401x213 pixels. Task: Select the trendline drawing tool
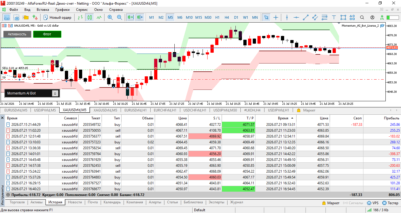306,18
